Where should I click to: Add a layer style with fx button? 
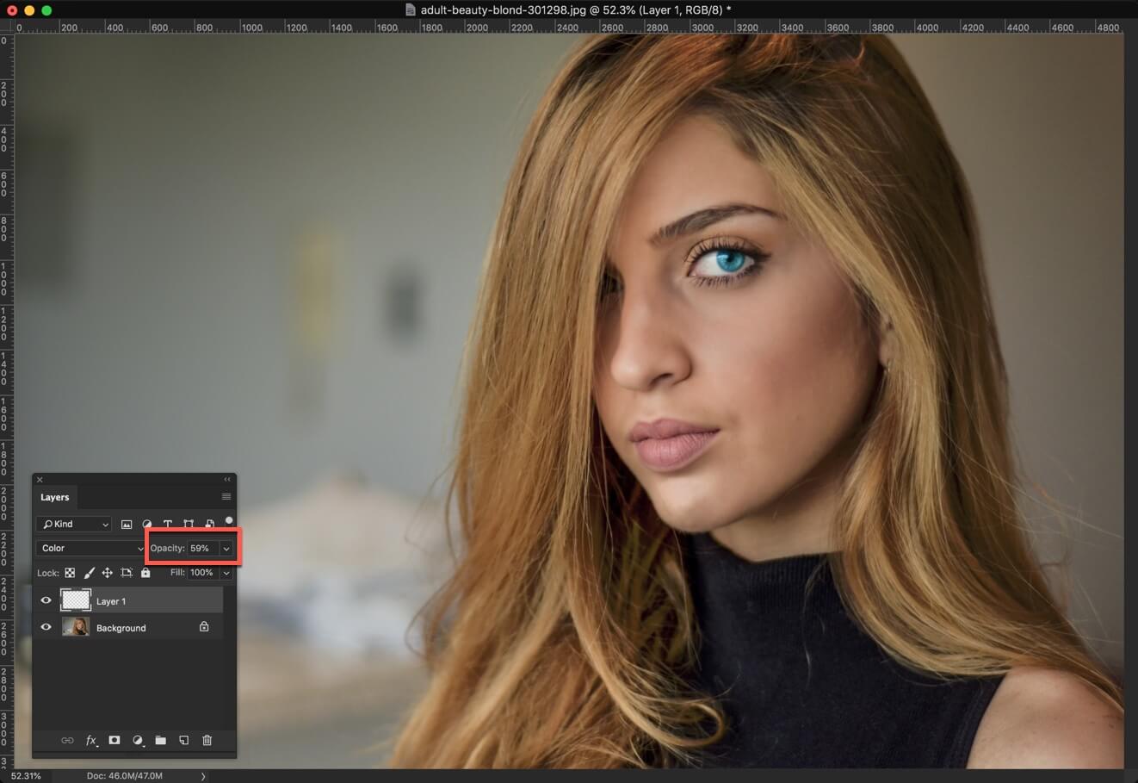click(x=91, y=740)
